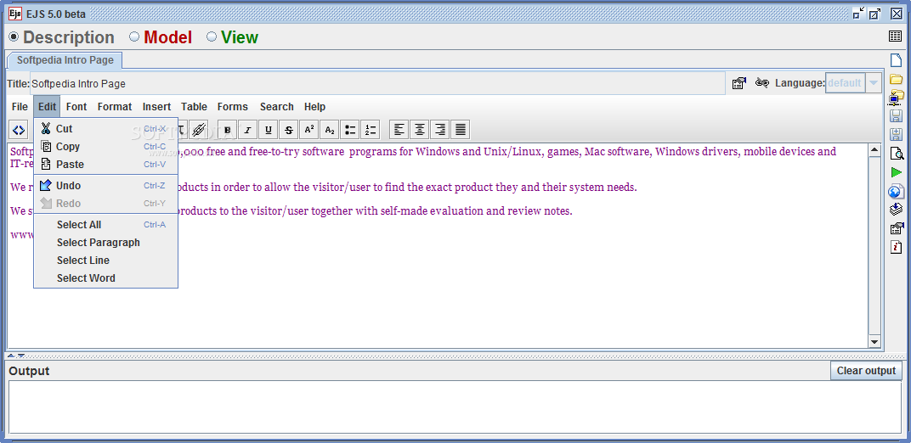
Task: Open the Language dropdown arrow
Action: [873, 83]
